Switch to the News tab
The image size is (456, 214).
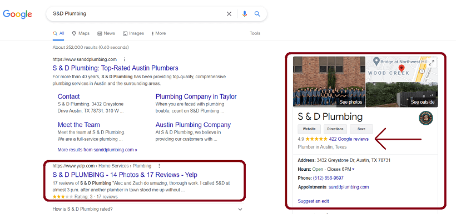click(106, 33)
